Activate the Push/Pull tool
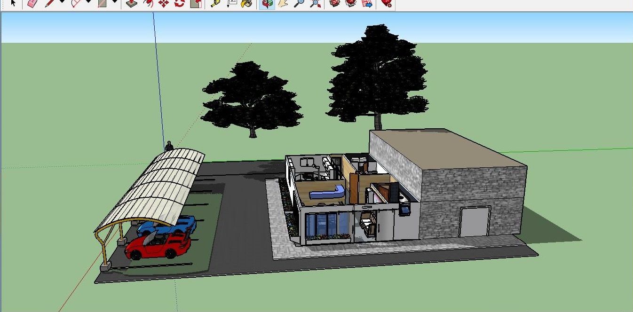Image resolution: width=633 pixels, height=312 pixels. (133, 3)
